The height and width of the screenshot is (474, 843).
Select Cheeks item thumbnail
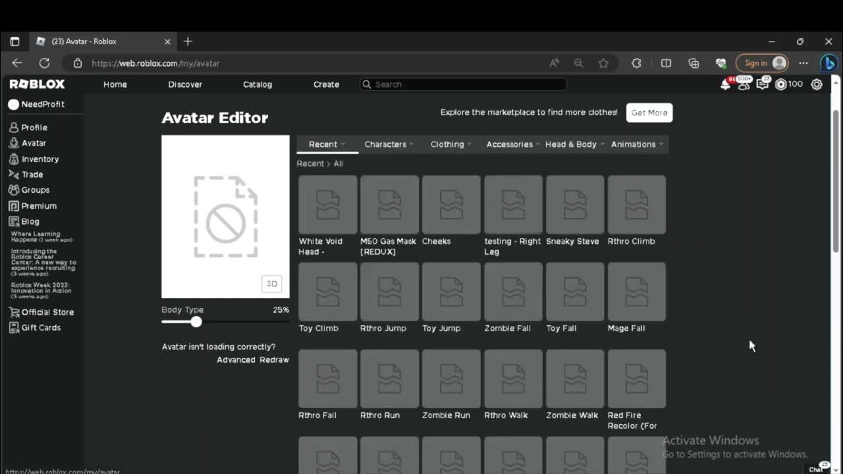[x=452, y=205]
